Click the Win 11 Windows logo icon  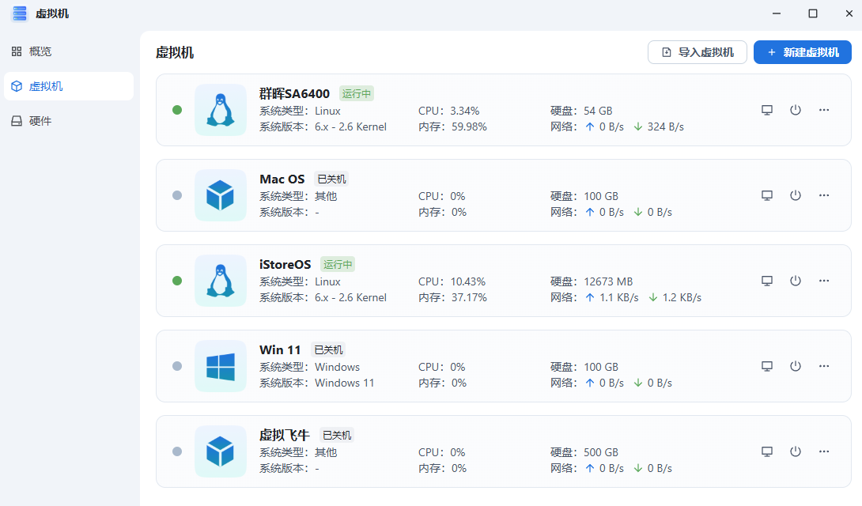221,366
